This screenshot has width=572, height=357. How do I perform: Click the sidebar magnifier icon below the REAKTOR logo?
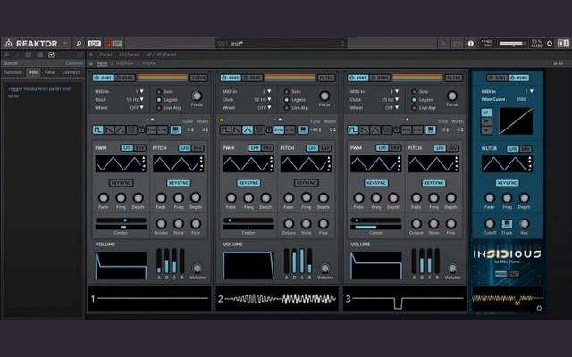pyautogui.click(x=6, y=54)
